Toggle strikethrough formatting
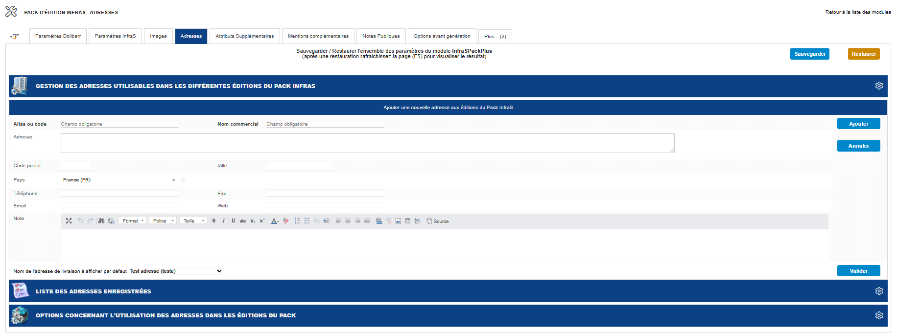897x333 pixels. click(x=243, y=221)
